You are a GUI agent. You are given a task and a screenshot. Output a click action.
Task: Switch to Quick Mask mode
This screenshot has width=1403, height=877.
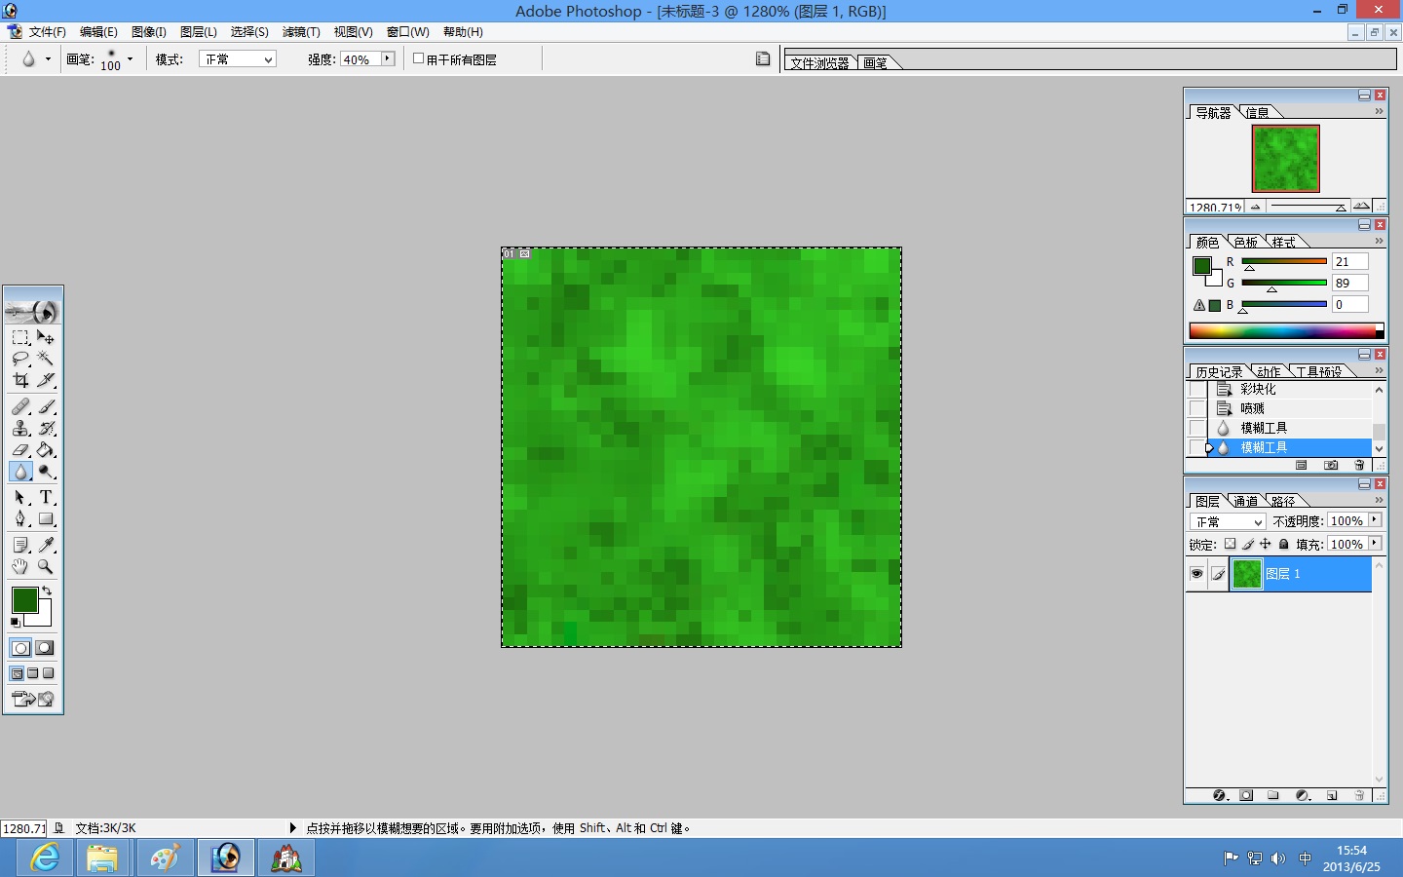pos(45,648)
